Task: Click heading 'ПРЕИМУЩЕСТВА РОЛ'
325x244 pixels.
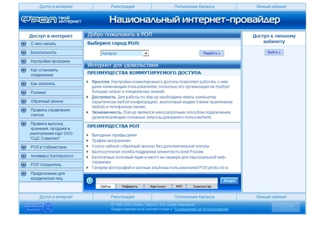Action: (x=113, y=126)
